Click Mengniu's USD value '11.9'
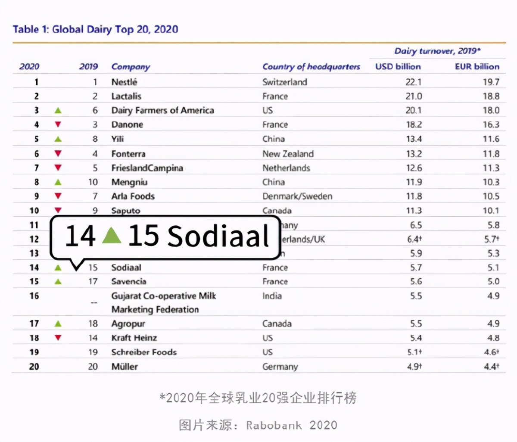This screenshot has height=442, width=517. pyautogui.click(x=414, y=182)
